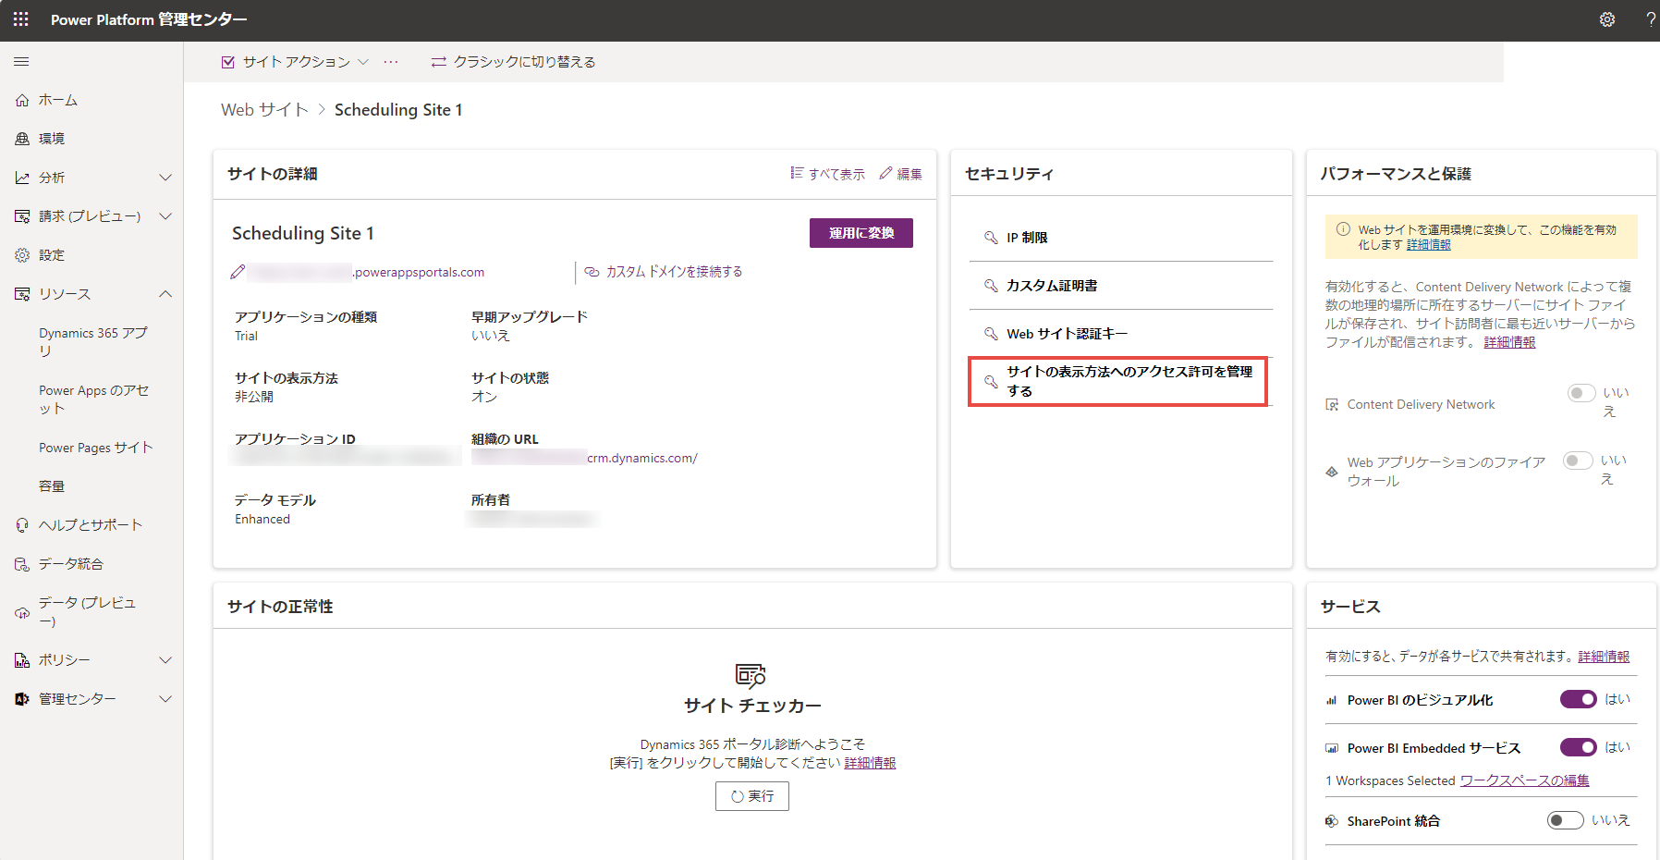The image size is (1660, 860).
Task: Click the help question mark icon
Action: click(1651, 19)
